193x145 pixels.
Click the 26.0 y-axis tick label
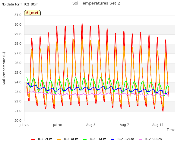coord(18,63)
